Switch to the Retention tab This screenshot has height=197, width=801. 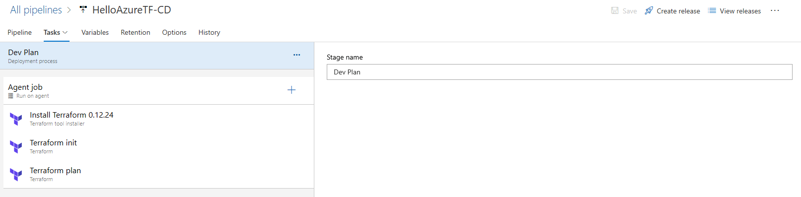(x=135, y=32)
